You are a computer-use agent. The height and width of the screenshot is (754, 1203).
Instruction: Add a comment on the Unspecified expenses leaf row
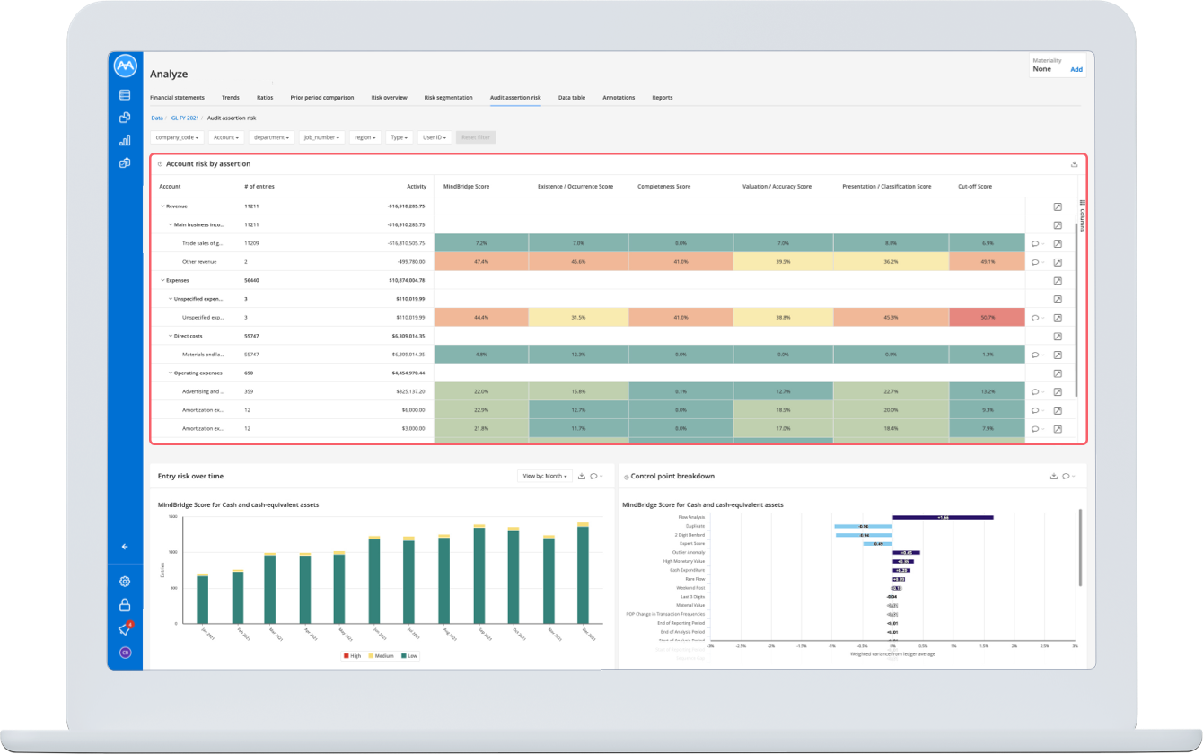click(1037, 318)
